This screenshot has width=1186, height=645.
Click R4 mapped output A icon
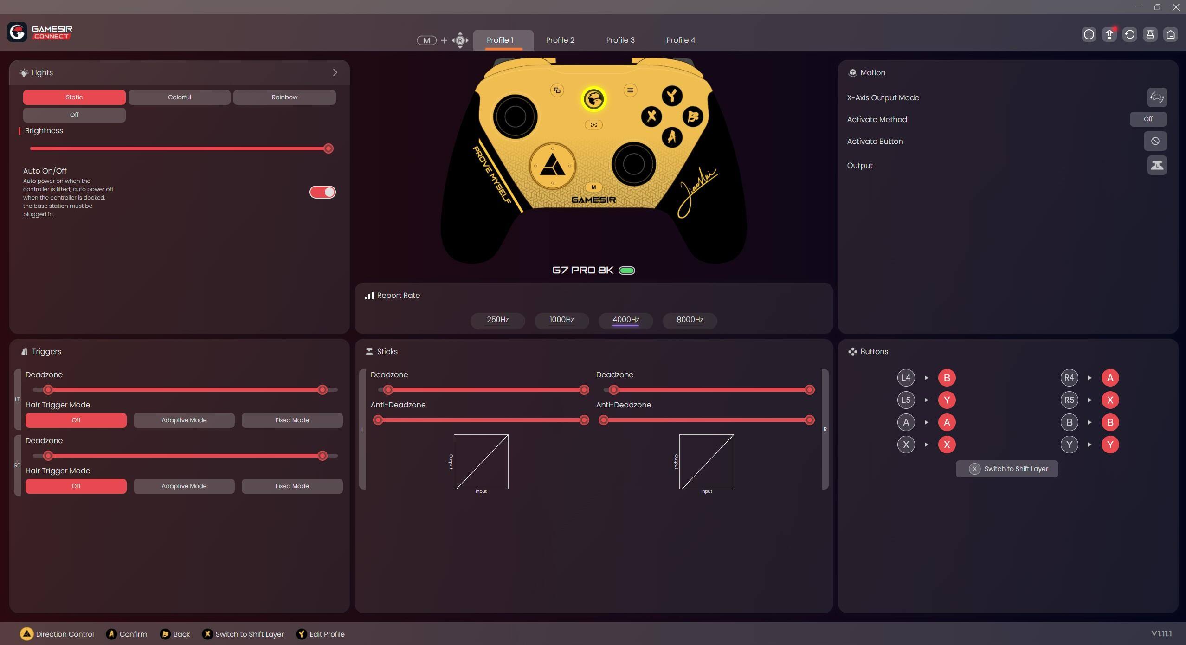(x=1110, y=378)
